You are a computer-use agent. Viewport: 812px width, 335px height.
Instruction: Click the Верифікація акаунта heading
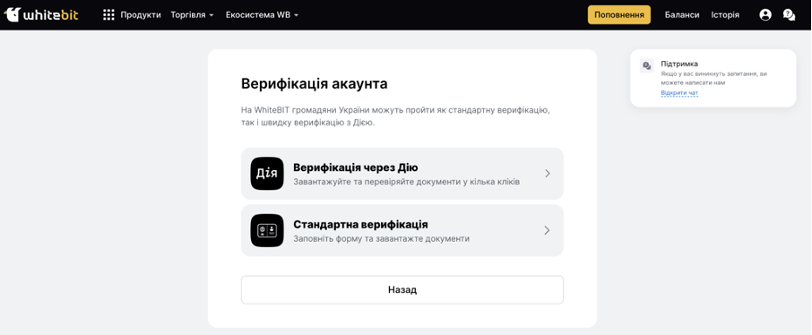[x=315, y=84]
